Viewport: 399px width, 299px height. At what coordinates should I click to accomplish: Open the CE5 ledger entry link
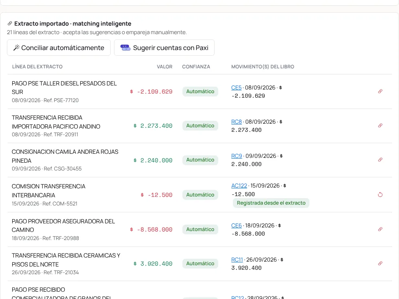point(237,88)
